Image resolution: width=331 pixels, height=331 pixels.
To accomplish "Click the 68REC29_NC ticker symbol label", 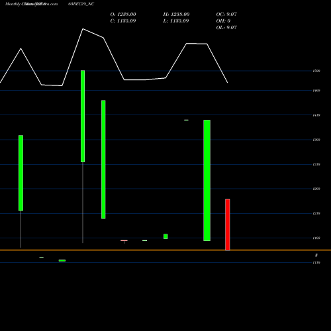I will pyautogui.click(x=81, y=4).
